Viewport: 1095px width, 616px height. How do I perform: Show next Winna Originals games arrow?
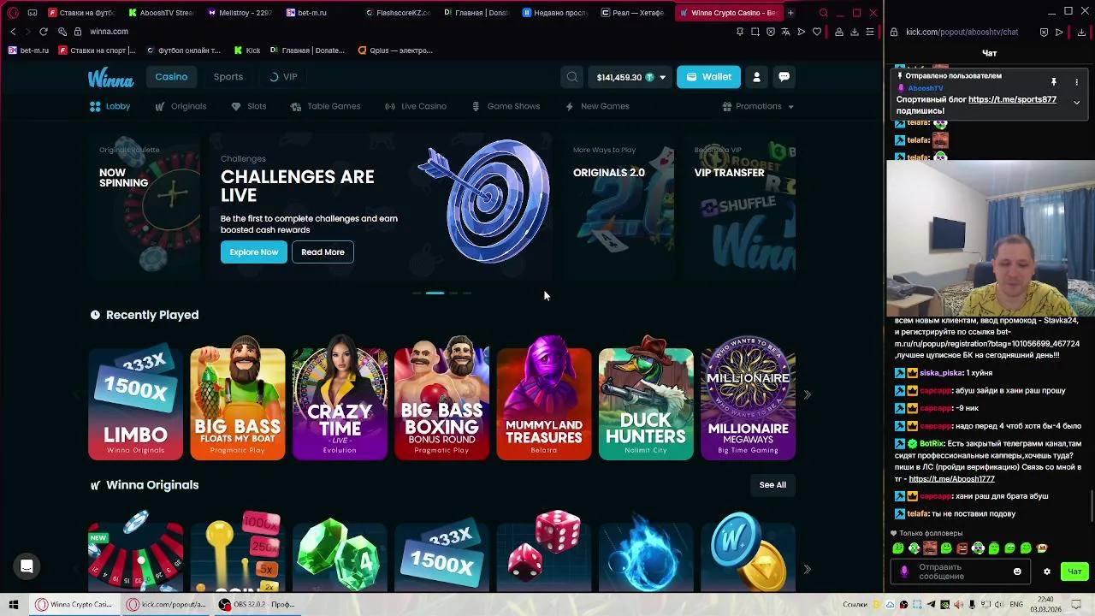pos(807,569)
